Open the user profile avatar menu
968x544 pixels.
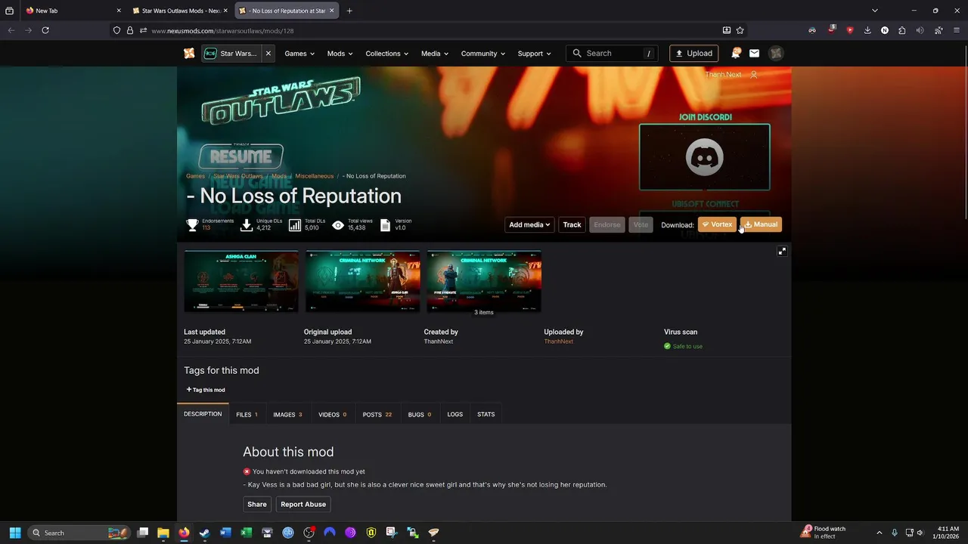776,54
